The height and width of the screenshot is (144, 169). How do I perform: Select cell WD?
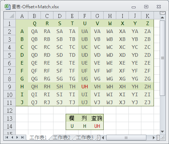click(x=110, y=55)
